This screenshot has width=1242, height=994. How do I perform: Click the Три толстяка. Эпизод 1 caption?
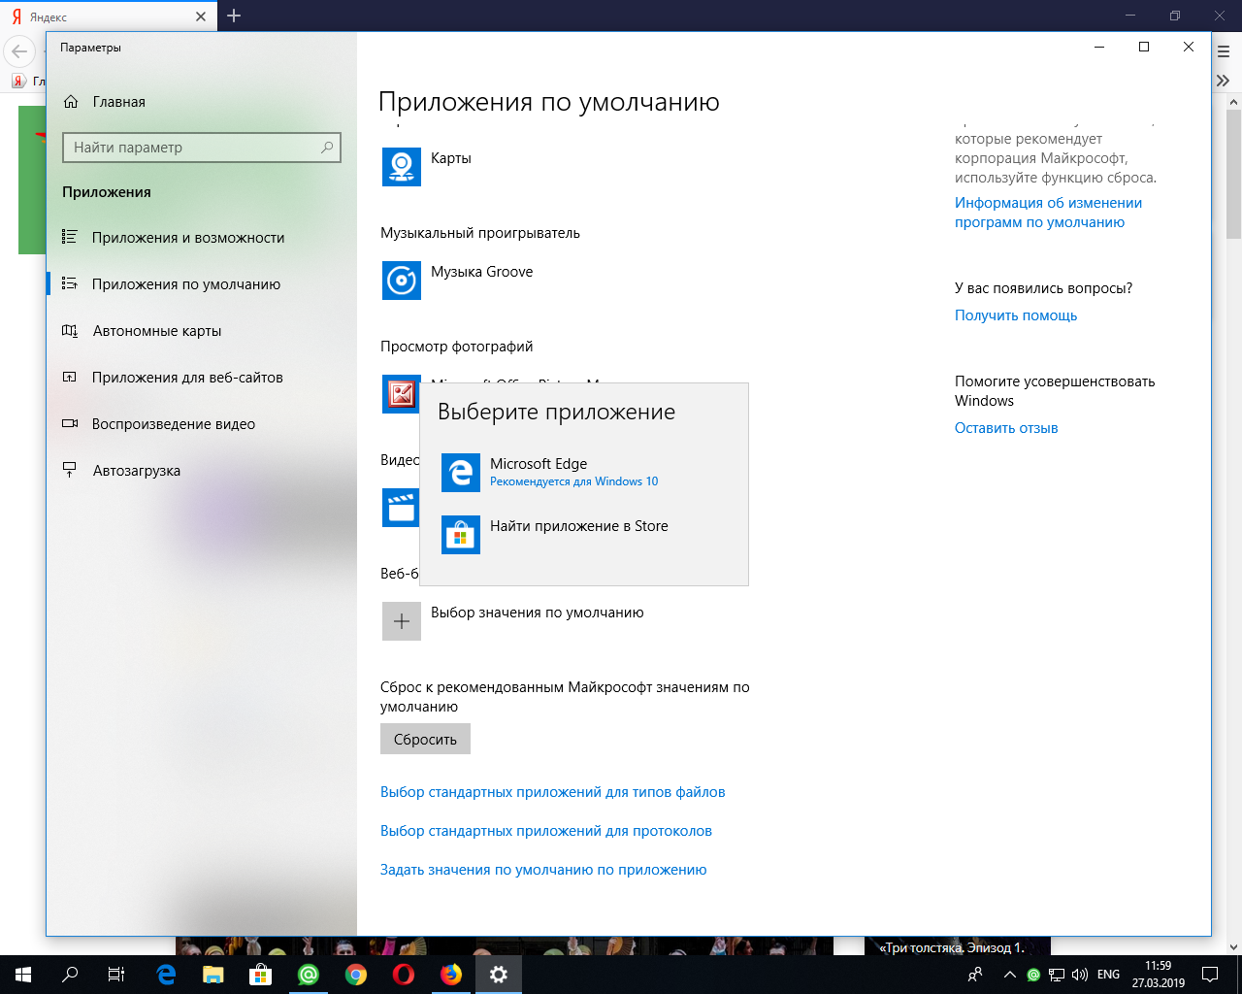click(952, 947)
